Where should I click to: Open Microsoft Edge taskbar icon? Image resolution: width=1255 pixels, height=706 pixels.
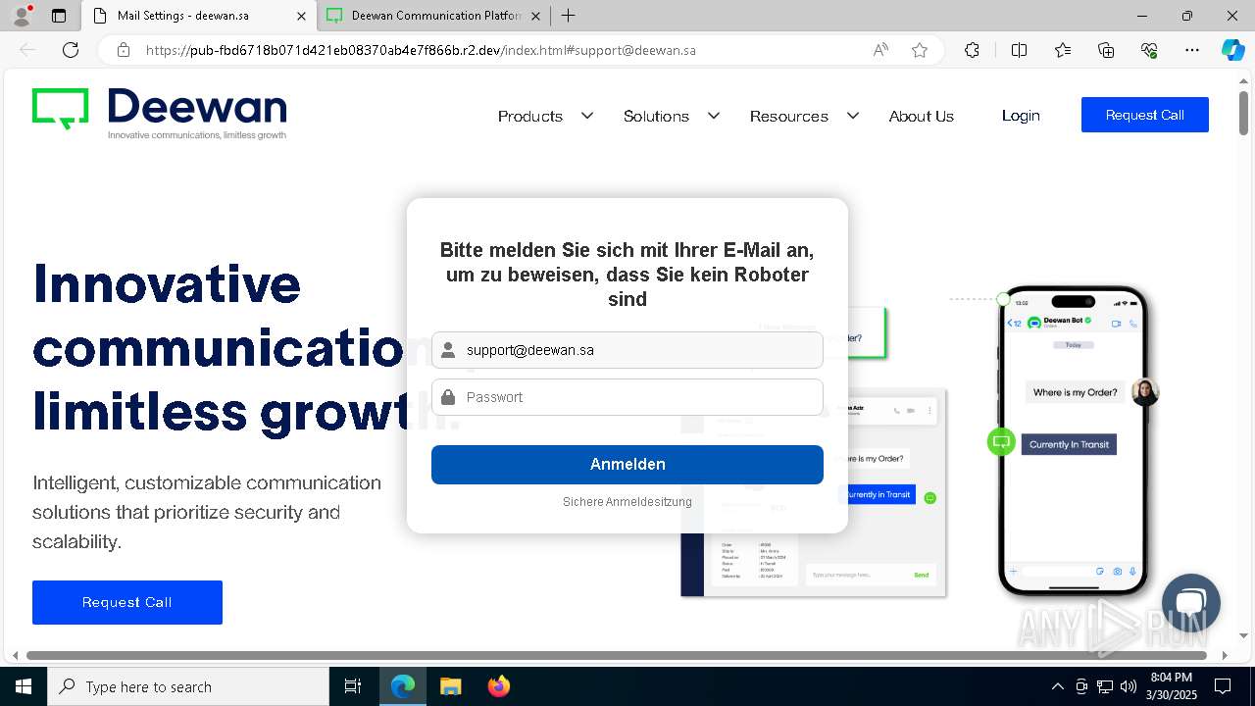pyautogui.click(x=403, y=686)
